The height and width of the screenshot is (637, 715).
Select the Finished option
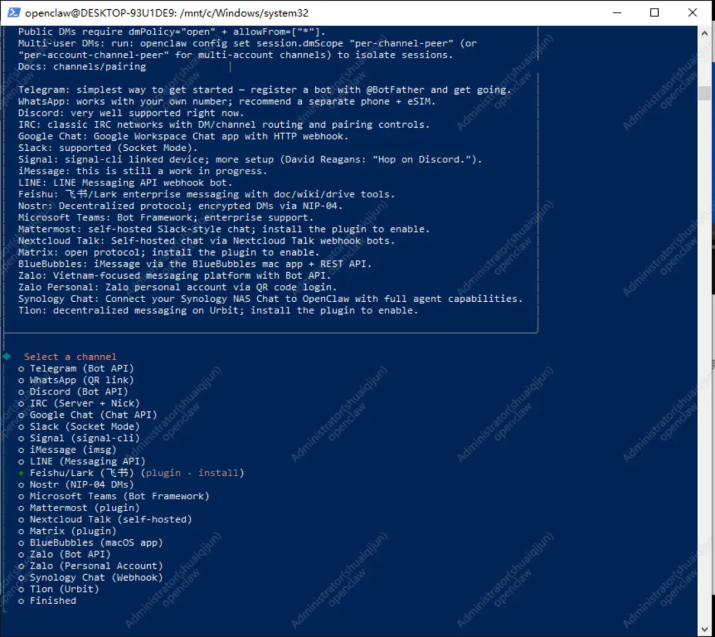pyautogui.click(x=48, y=601)
